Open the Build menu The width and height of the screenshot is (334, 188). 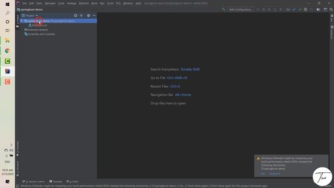94,4
